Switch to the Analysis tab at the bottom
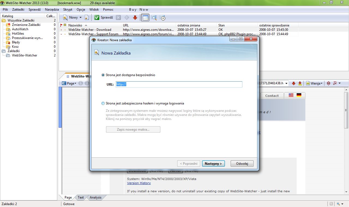The height and width of the screenshot is (207, 349). coord(95,197)
